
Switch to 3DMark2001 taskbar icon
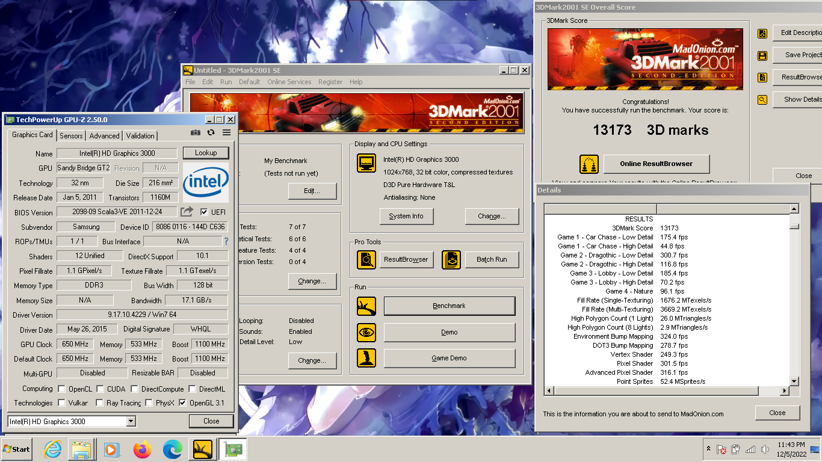[x=203, y=449]
